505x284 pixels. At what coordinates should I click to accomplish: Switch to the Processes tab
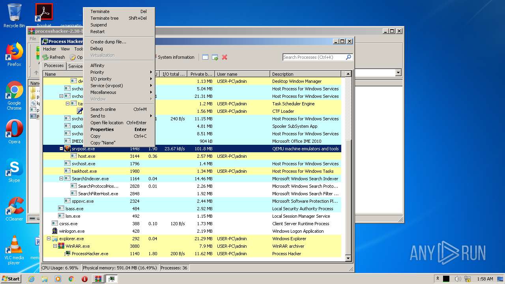(x=54, y=65)
